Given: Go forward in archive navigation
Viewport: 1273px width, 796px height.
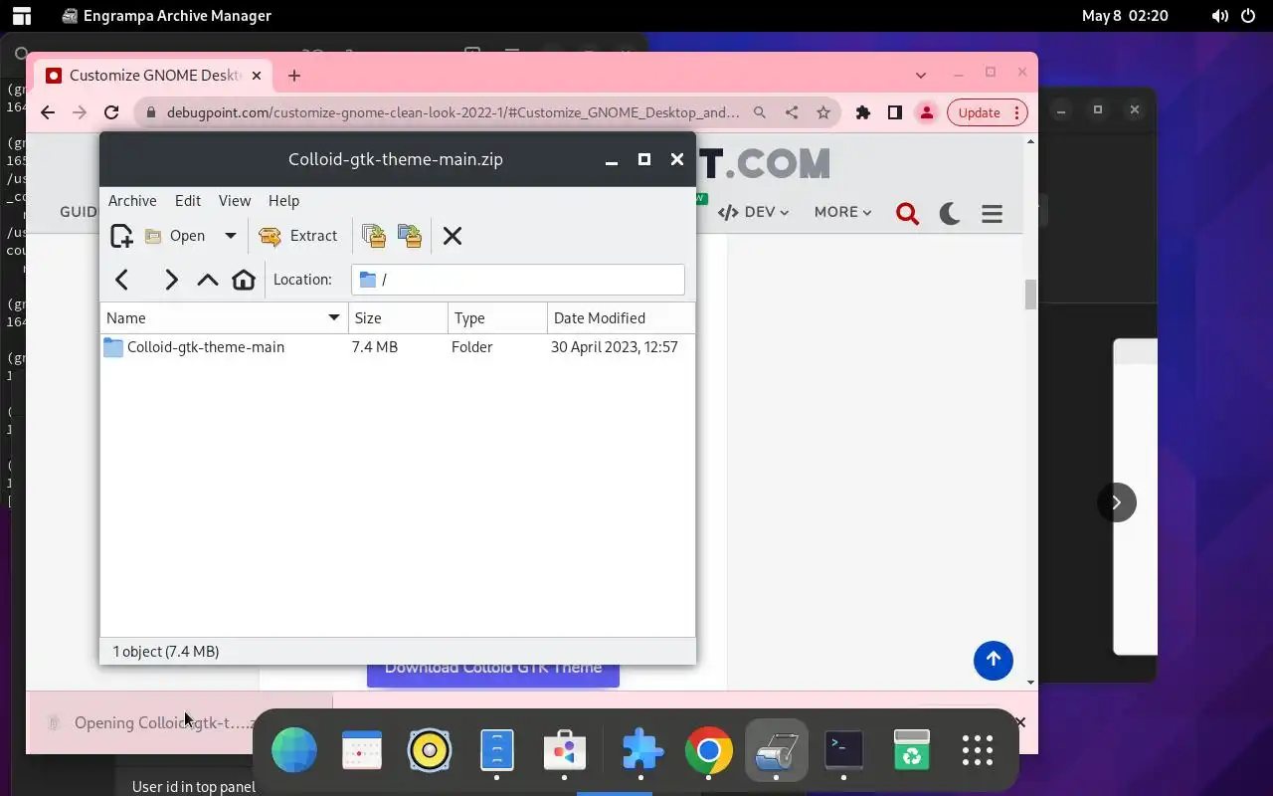Looking at the screenshot, I should coord(171,280).
